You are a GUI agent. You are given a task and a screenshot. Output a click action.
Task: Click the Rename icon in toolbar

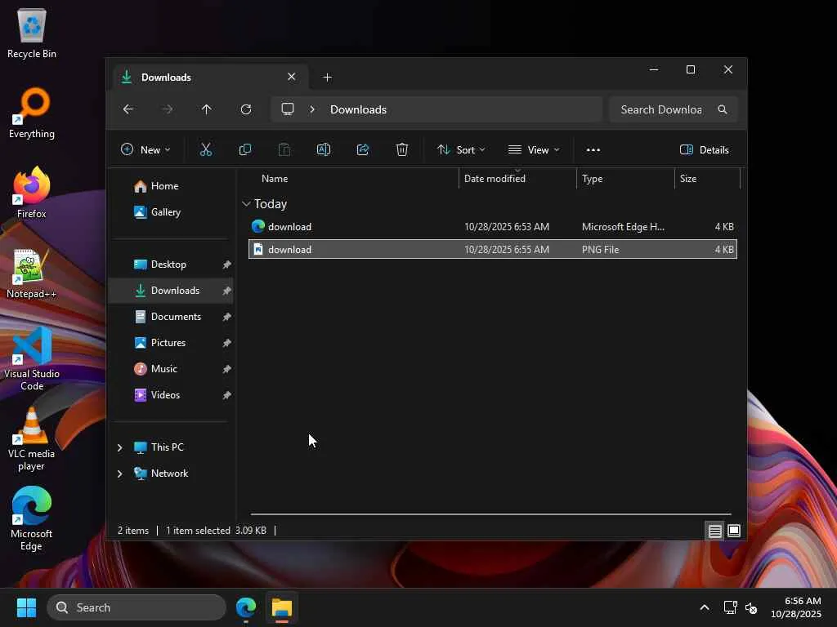click(x=324, y=149)
